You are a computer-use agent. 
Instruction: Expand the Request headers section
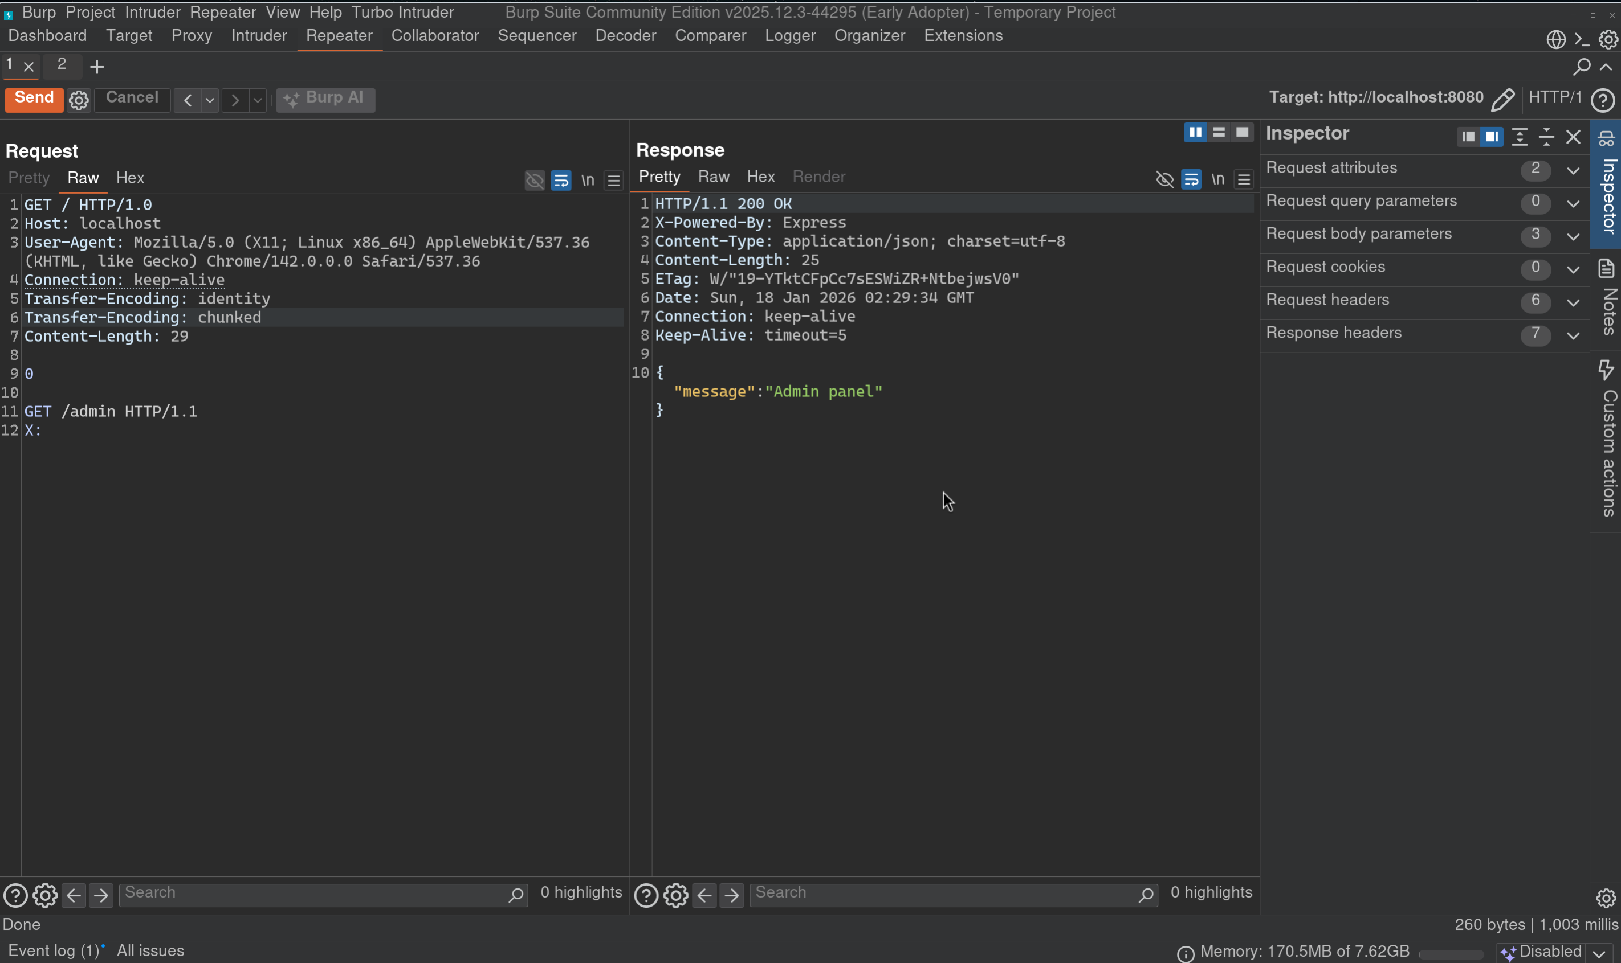1573,302
